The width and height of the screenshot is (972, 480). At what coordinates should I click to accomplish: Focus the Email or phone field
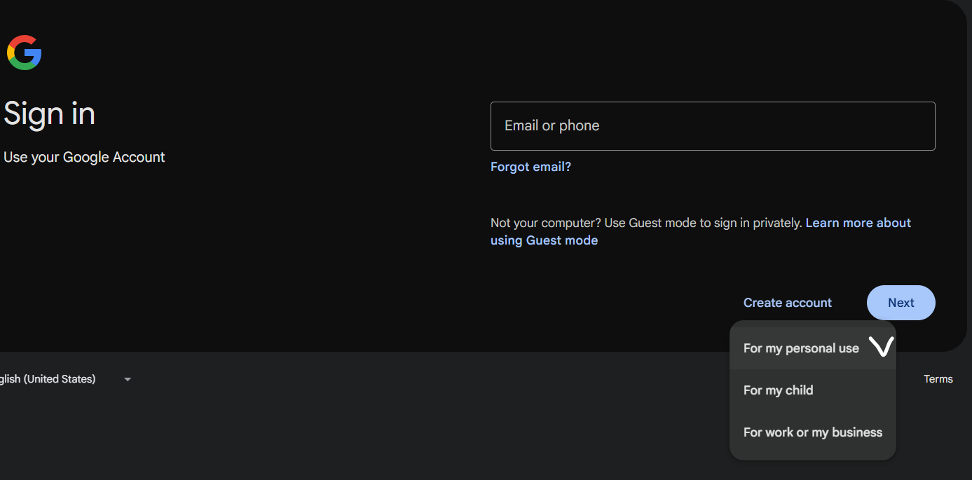click(713, 126)
